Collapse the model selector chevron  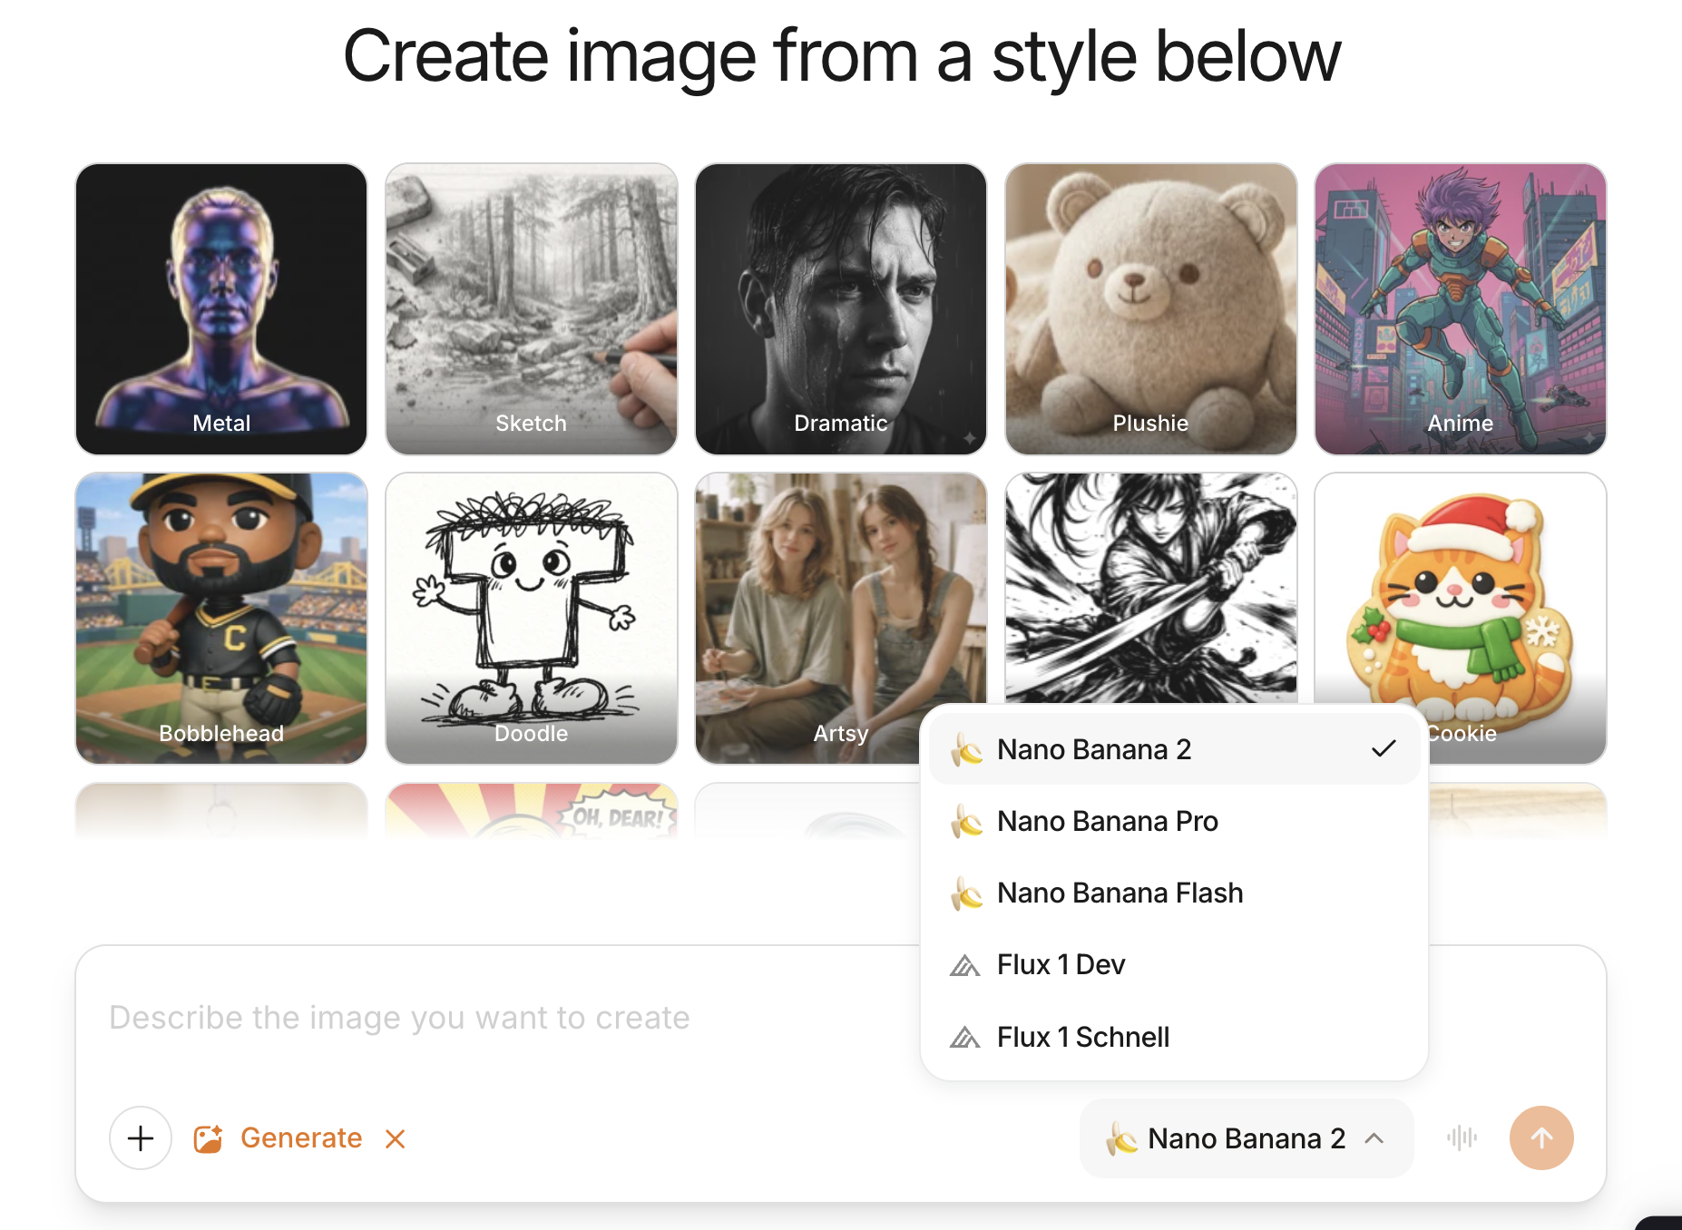(1374, 1138)
